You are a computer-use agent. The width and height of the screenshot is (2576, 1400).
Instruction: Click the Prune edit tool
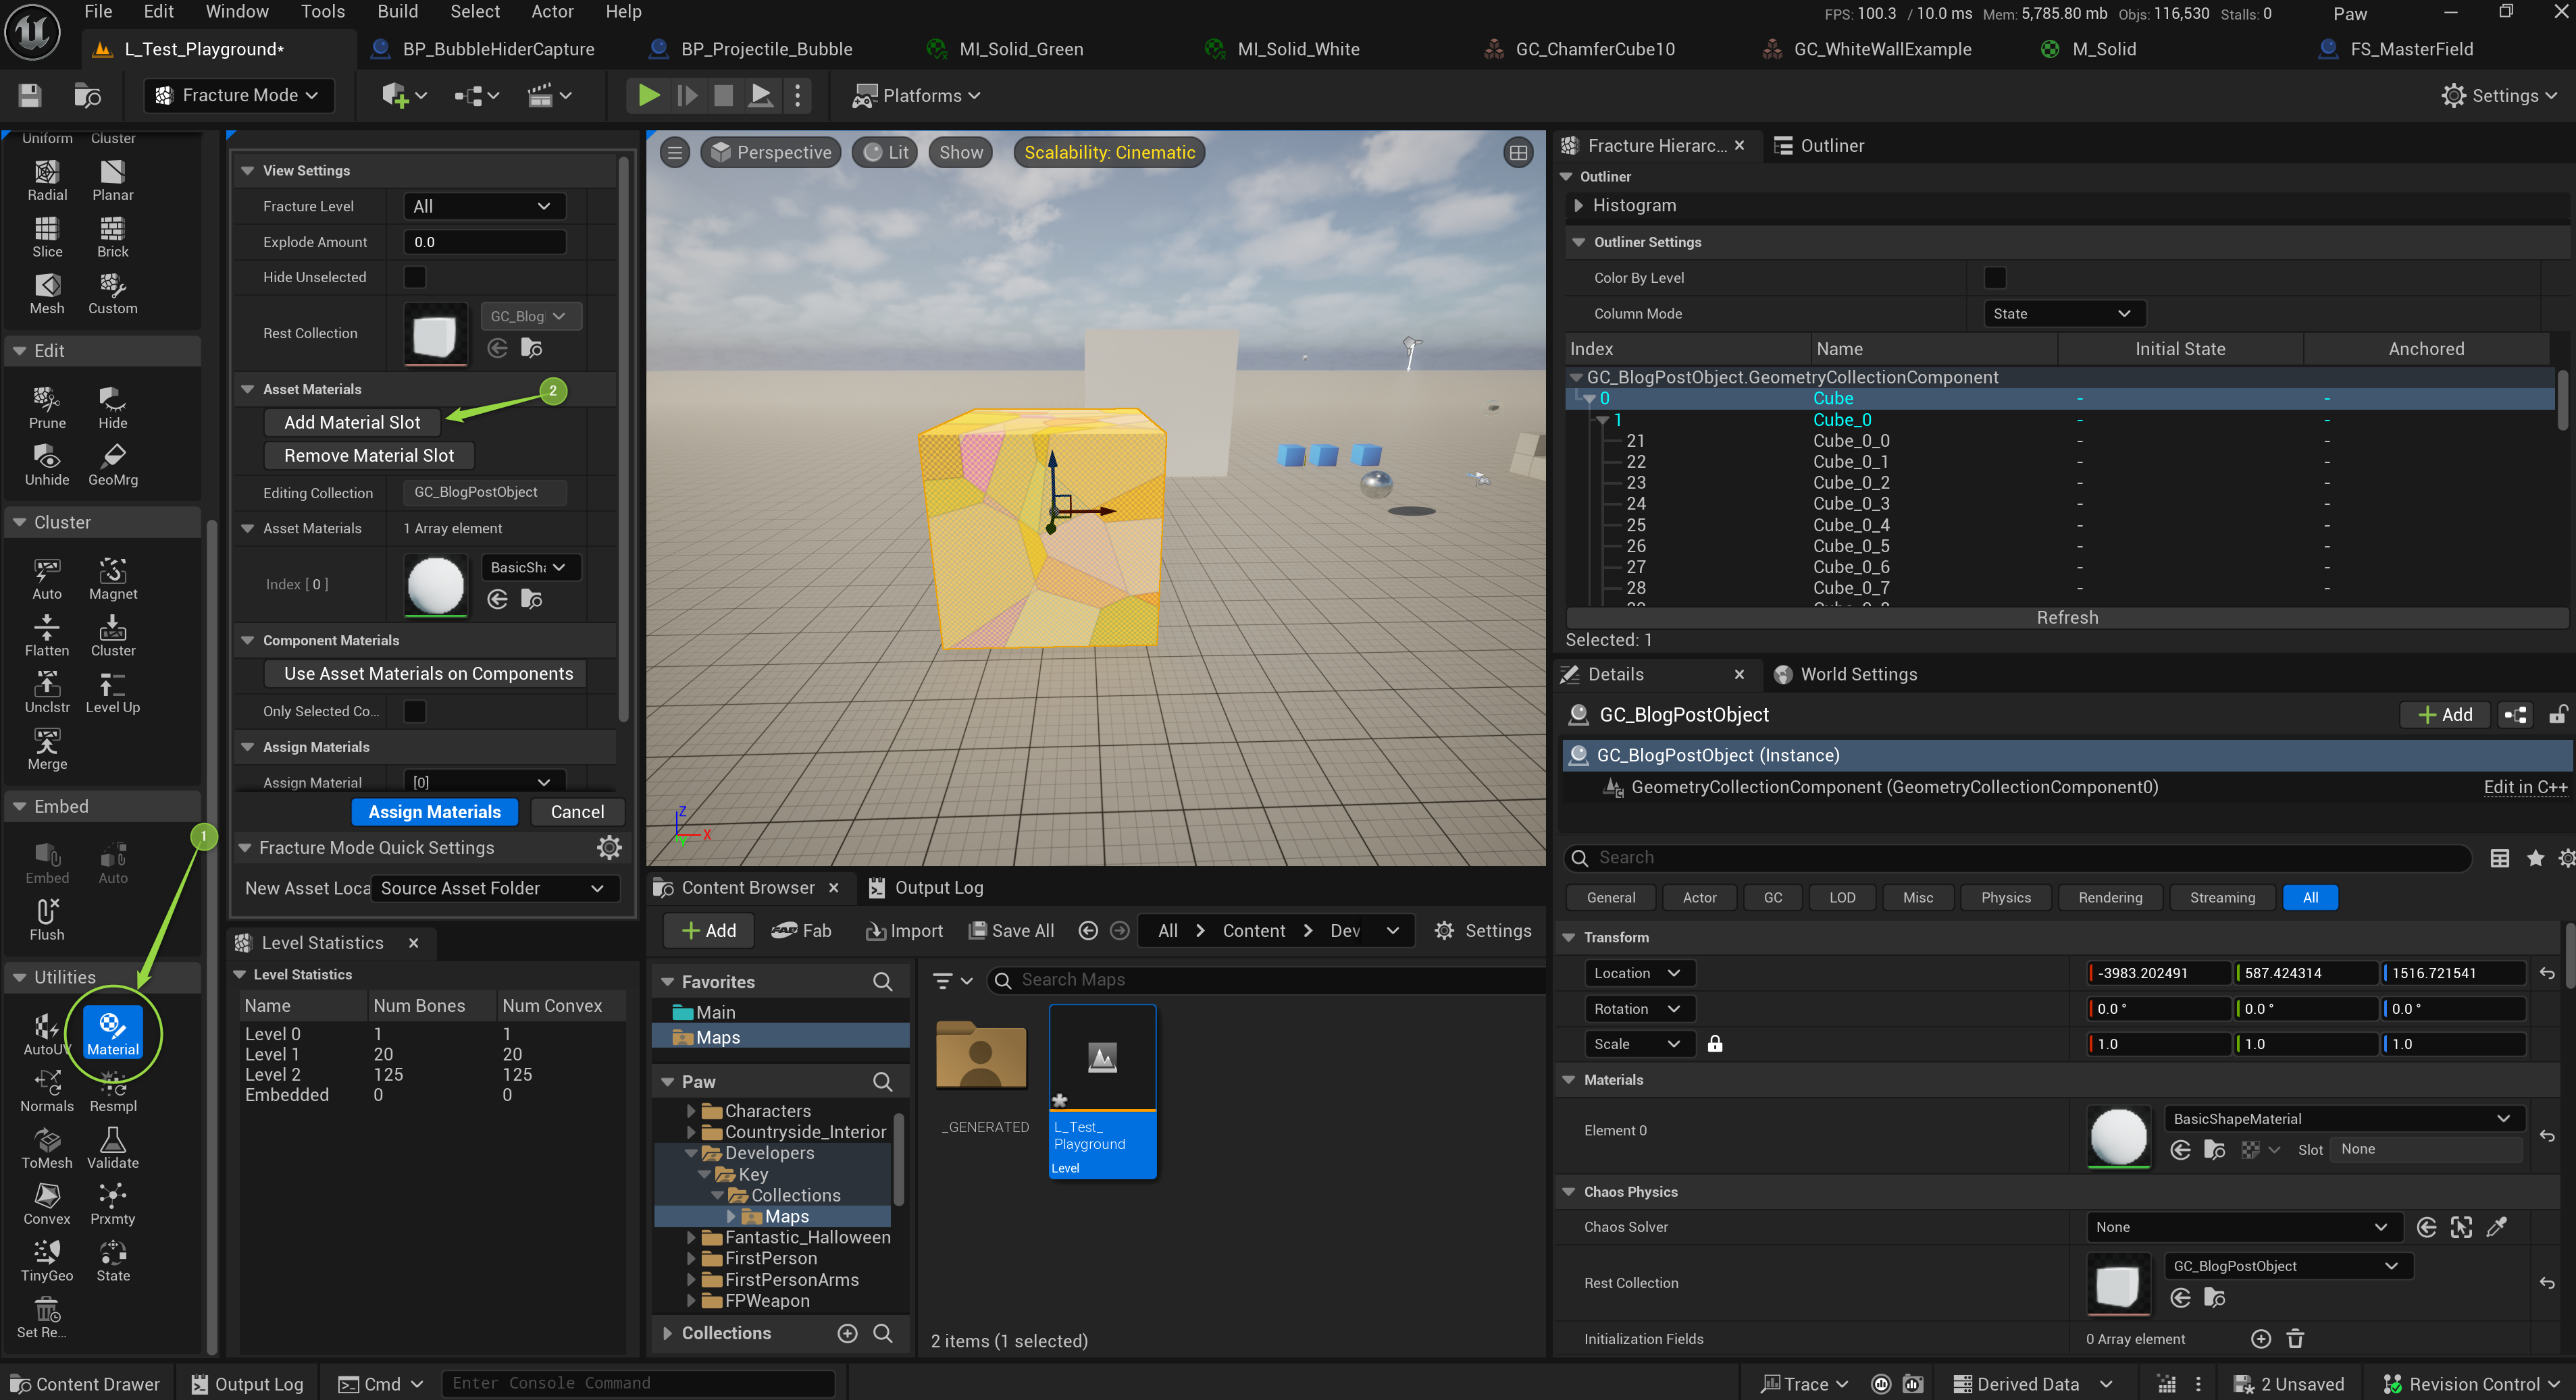pos(47,408)
